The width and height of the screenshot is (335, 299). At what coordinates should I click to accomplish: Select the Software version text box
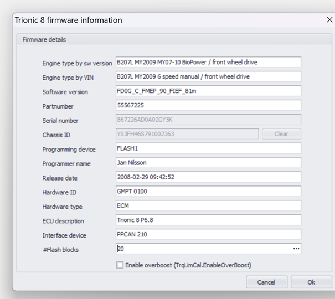208,91
